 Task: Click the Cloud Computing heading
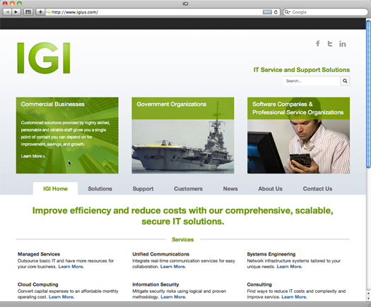coord(38,284)
